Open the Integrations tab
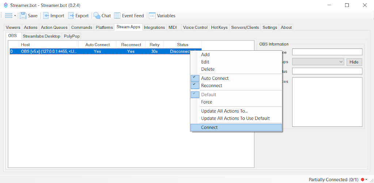 (154, 27)
